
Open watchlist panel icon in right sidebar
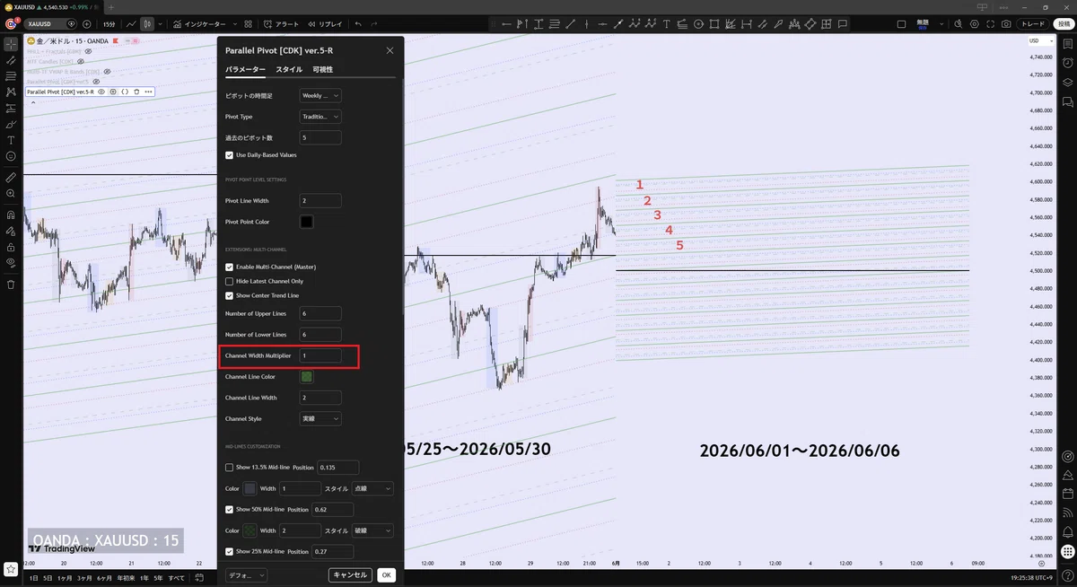pos(1067,43)
